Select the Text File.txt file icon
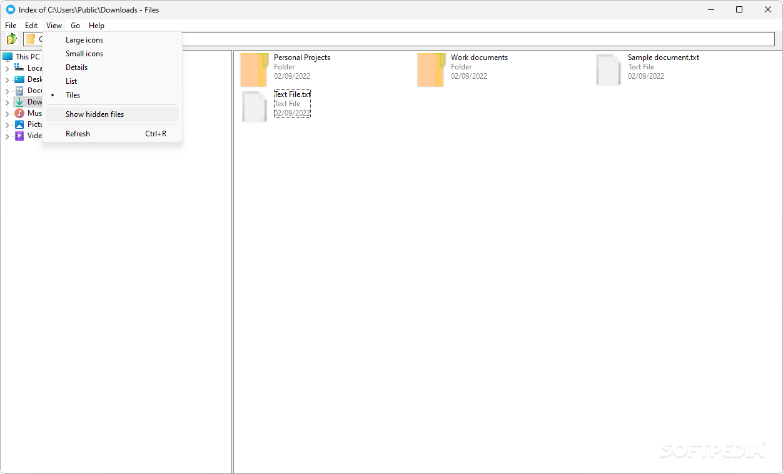The width and height of the screenshot is (783, 474). click(x=255, y=106)
